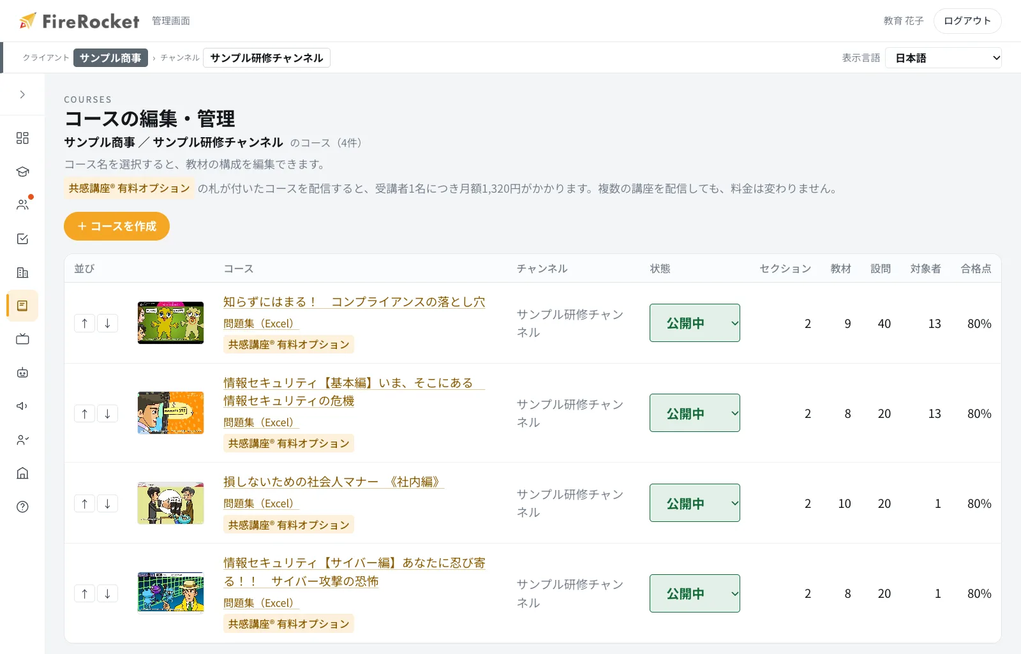Expand the sidebar with the chevron arrow
This screenshot has width=1021, height=654.
[22, 94]
